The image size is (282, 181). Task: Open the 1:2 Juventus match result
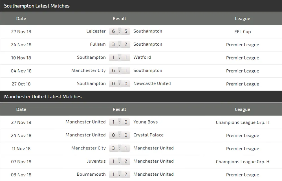(120, 161)
